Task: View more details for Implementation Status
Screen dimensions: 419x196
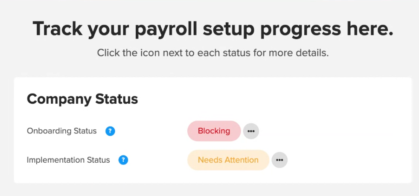Action: [x=279, y=160]
